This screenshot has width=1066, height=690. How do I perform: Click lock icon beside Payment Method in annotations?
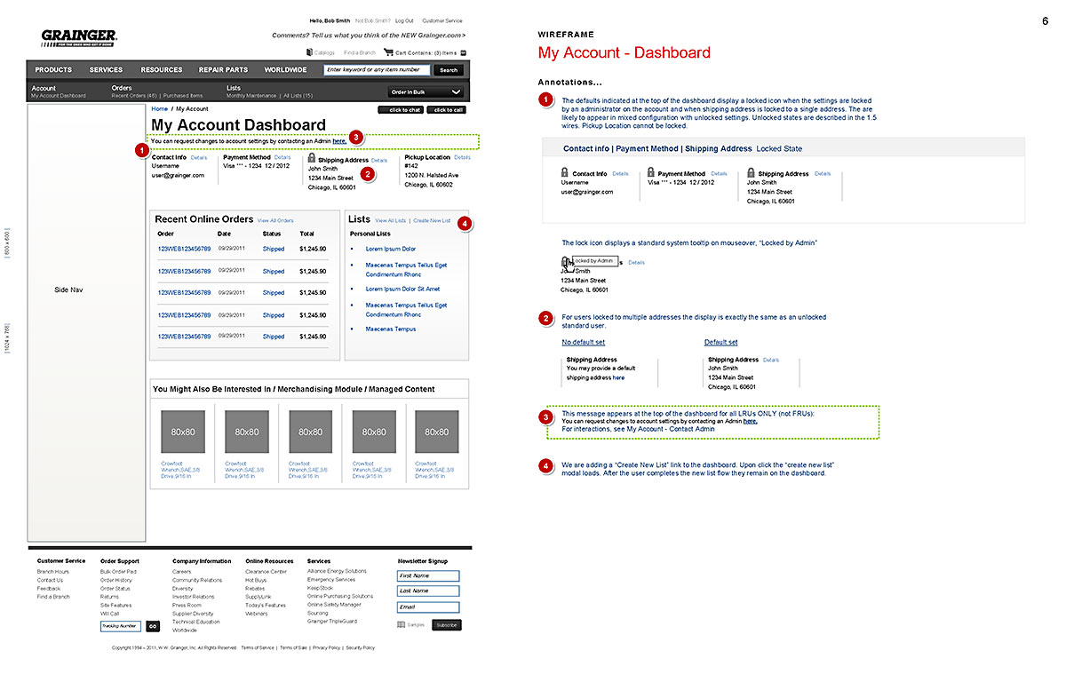(651, 172)
